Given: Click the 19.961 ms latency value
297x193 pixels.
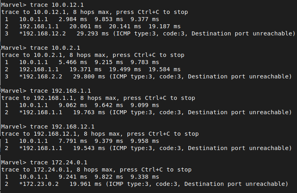Looking at the screenshot, I should point(85,184).
